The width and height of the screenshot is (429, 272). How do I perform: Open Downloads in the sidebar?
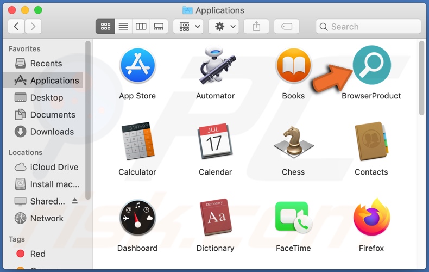(x=44, y=132)
